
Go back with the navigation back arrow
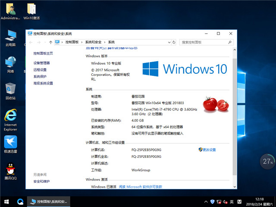coord(31,42)
